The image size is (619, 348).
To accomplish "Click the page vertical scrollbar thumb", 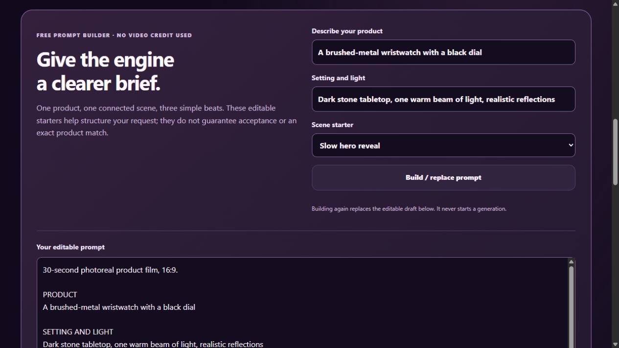I will pyautogui.click(x=616, y=152).
